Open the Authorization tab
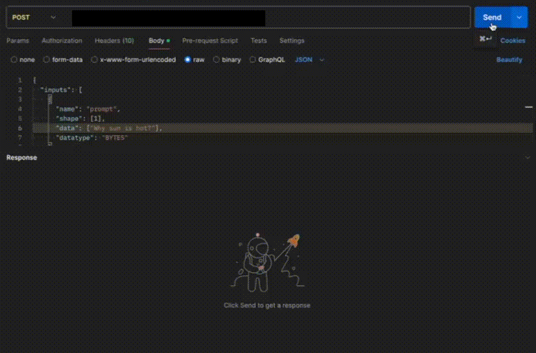The image size is (536, 353). [x=62, y=40]
